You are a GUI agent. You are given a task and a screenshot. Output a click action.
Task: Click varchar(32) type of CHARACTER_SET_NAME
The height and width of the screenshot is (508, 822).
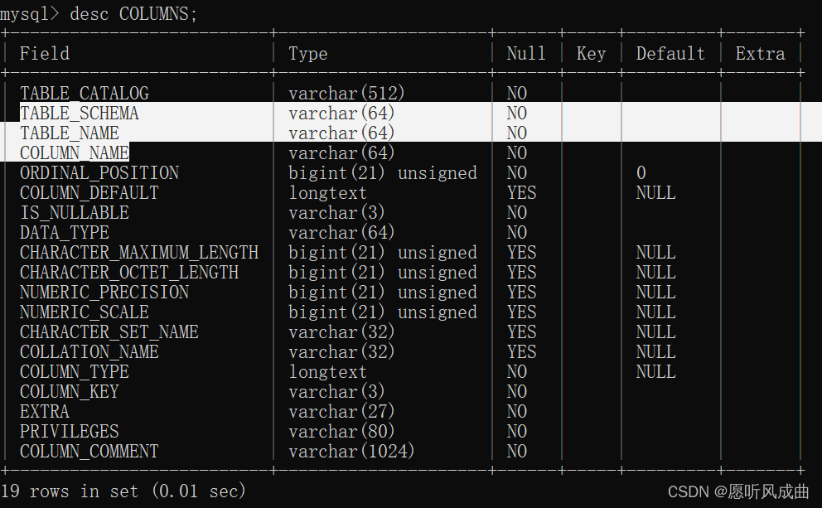pyautogui.click(x=341, y=331)
